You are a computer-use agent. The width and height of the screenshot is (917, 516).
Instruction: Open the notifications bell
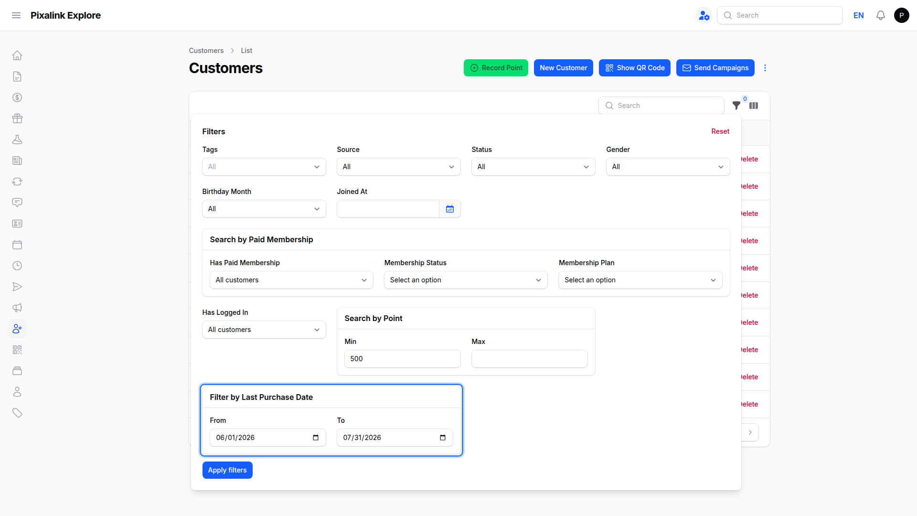(881, 15)
